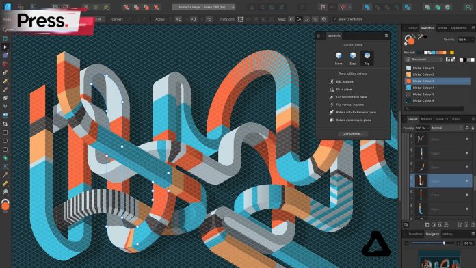Screen dimensions: 476x268
Task: Open Layers panel gear blend options
Action: (467, 128)
